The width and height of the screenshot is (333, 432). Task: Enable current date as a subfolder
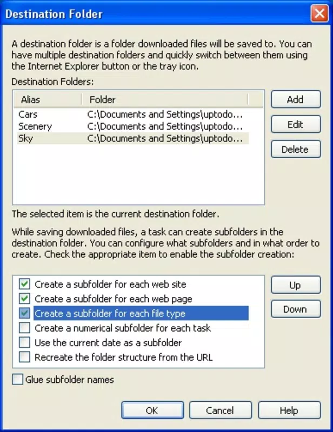coord(24,342)
